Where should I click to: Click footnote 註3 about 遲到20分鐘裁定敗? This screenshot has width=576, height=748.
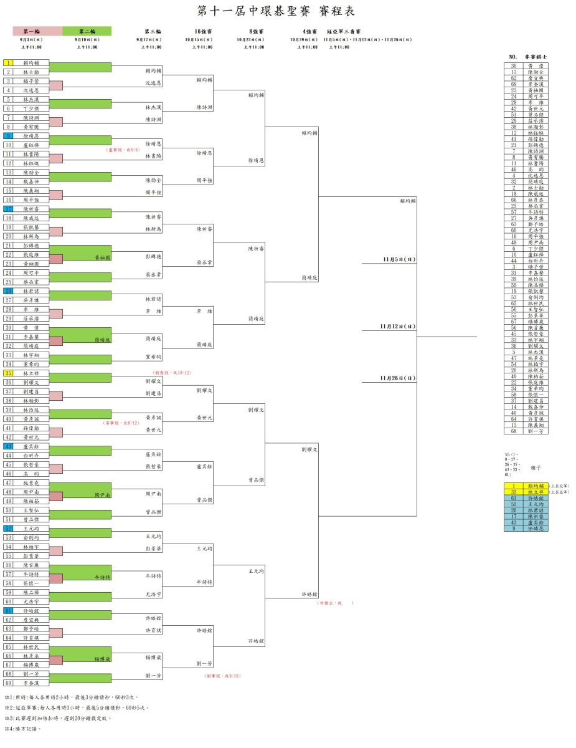58,718
